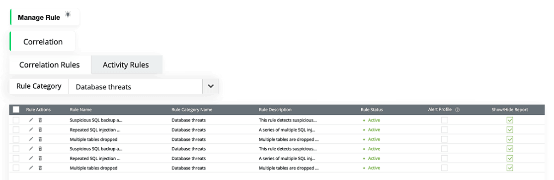Delete the first Repeated SQL injection rule

40,129
